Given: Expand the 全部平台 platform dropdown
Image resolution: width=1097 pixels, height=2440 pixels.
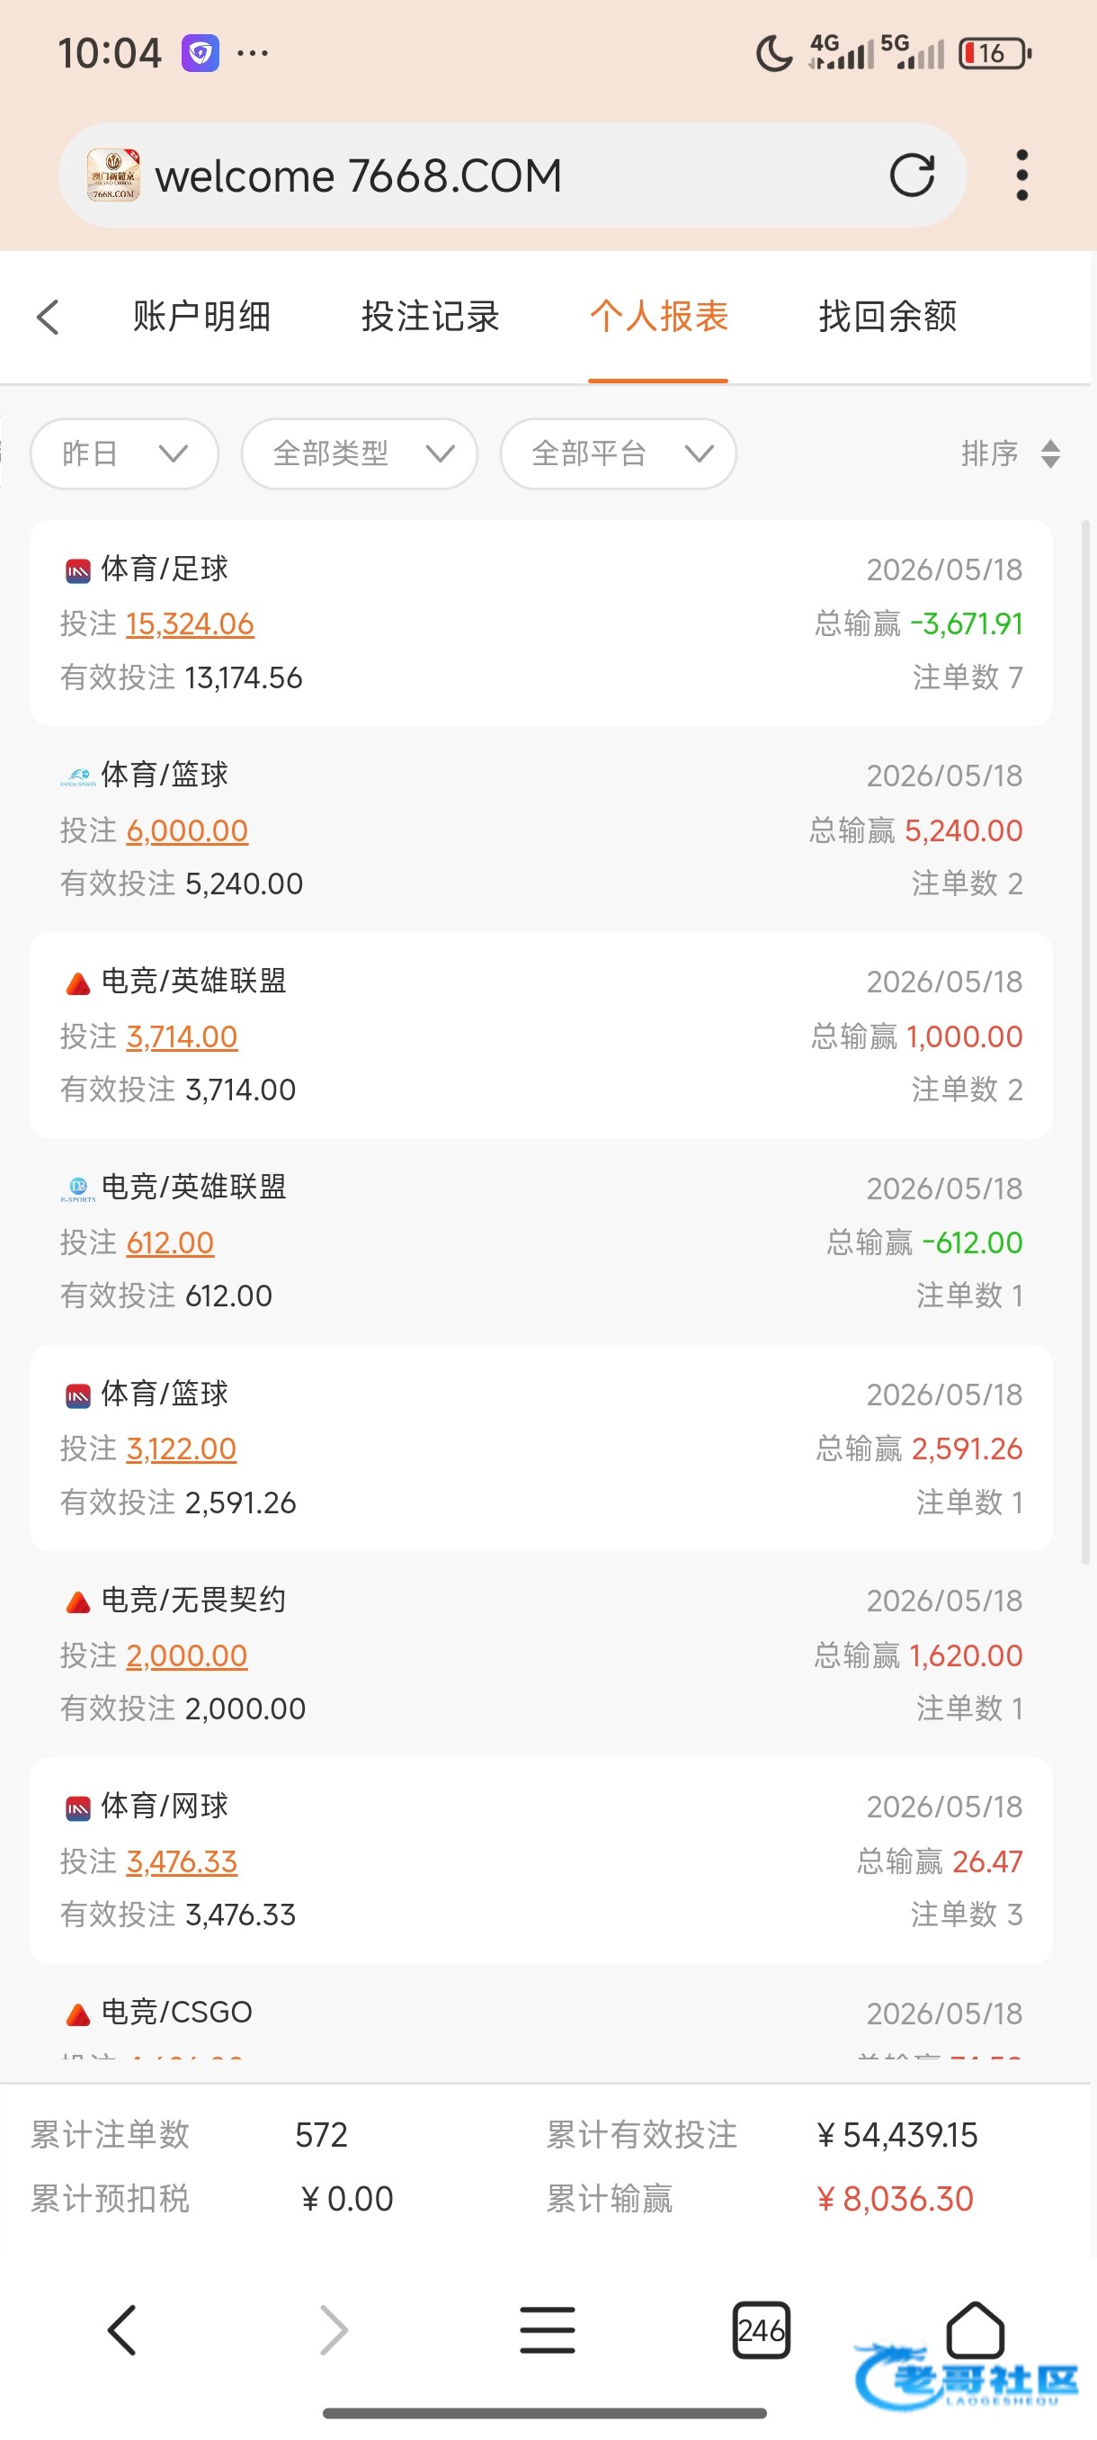Looking at the screenshot, I should pyautogui.click(x=618, y=453).
